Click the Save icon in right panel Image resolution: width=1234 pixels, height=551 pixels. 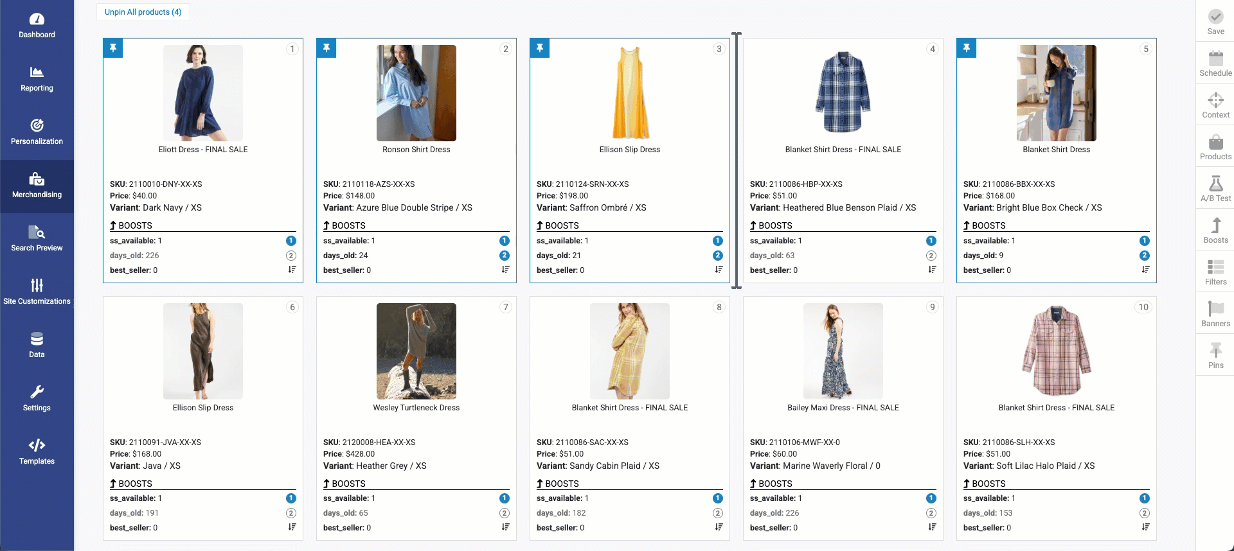point(1215,21)
